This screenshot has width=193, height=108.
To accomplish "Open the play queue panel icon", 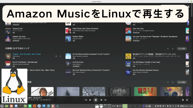I will 187,100.
